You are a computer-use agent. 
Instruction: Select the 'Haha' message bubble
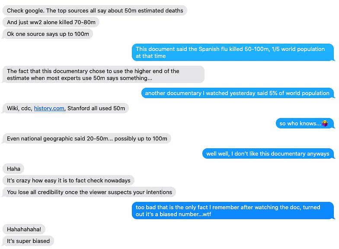point(13,169)
